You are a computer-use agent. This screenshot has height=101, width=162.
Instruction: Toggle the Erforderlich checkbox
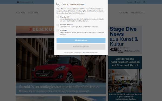[58, 17]
